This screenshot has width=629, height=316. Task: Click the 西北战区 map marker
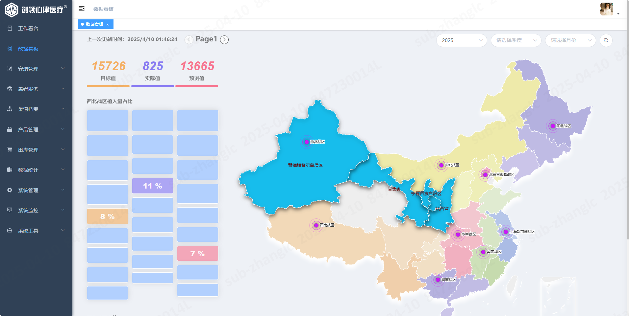(307, 142)
